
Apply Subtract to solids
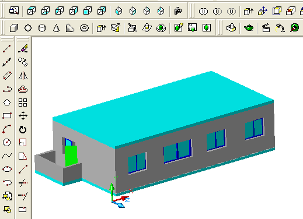217,11
